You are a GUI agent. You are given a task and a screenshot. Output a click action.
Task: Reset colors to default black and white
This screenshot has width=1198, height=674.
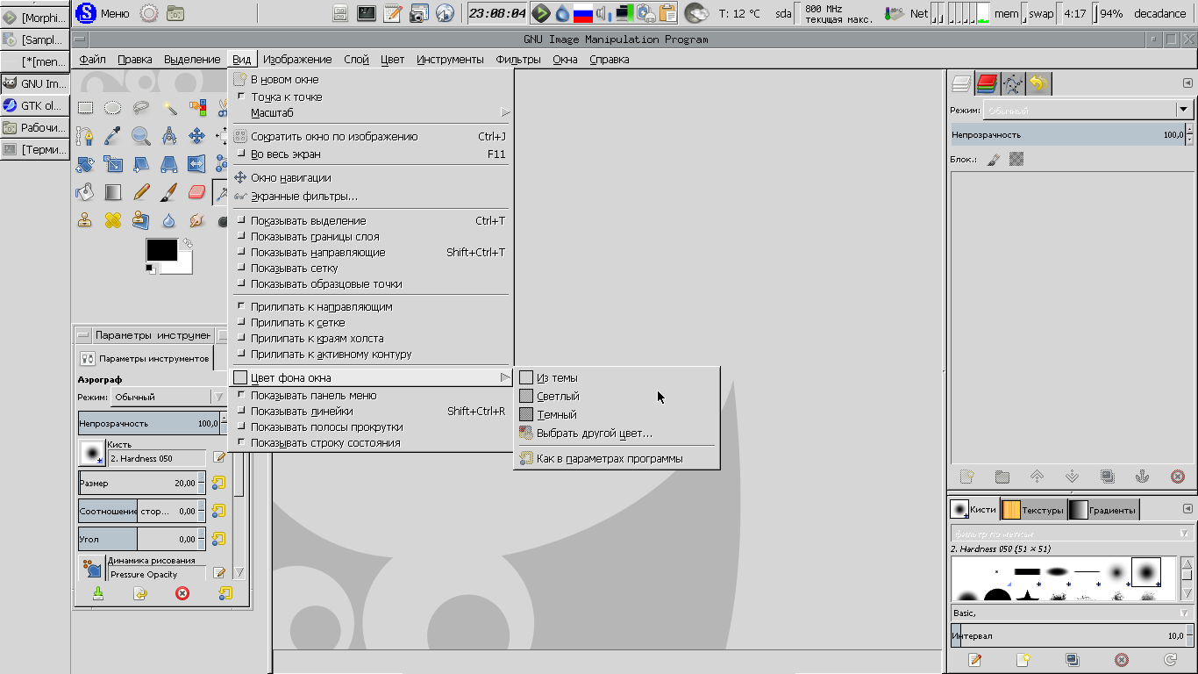[x=151, y=269]
